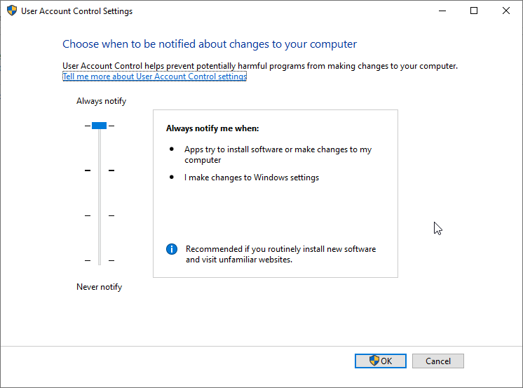Maximize the User Account Control Settings window
The height and width of the screenshot is (388, 523).
tap(474, 11)
